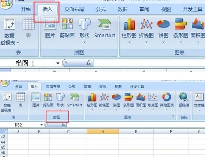Click the 饼图 chart icon in upper ribbon
The width and height of the screenshot is (209, 157).
coord(163,24)
